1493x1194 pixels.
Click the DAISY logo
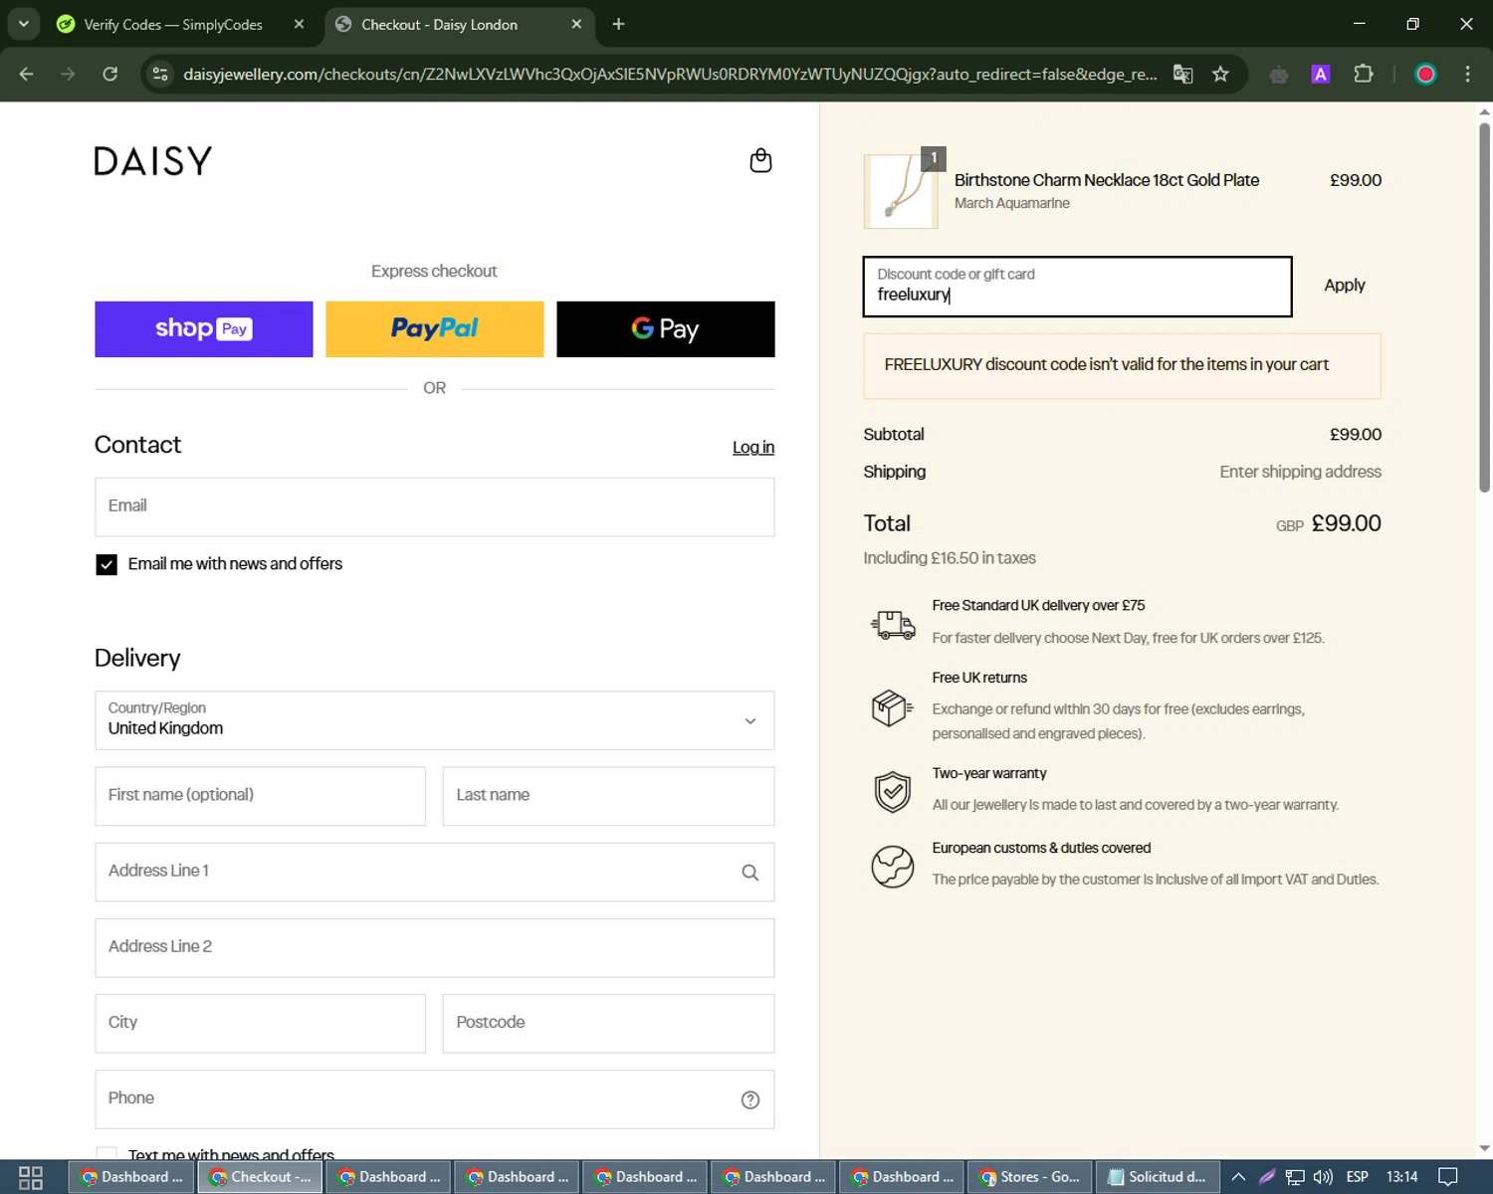[x=153, y=161]
